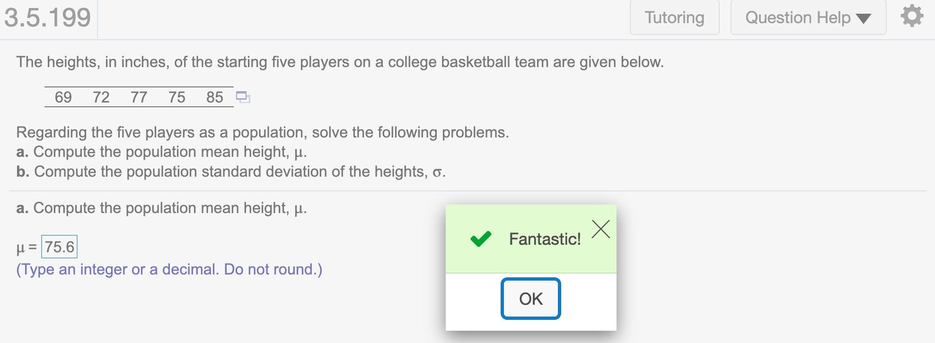Viewport: 935px width, 343px height.
Task: Select the value 72 in the table
Action: 101,97
